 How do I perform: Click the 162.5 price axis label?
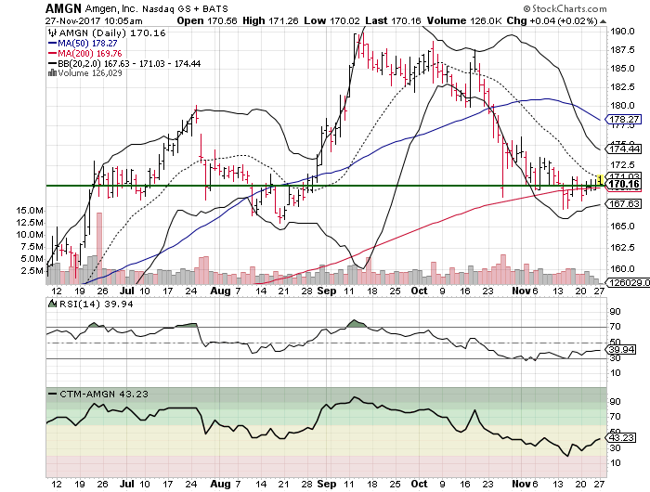pos(622,248)
